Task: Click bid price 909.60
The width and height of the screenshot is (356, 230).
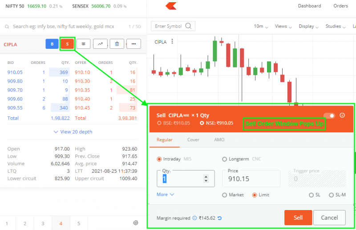Action: [15, 99]
